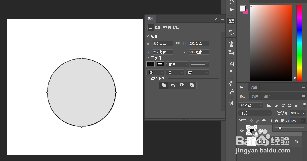The width and height of the screenshot is (307, 161).
Task: Open stroke line join dropdown
Action: coord(197,73)
